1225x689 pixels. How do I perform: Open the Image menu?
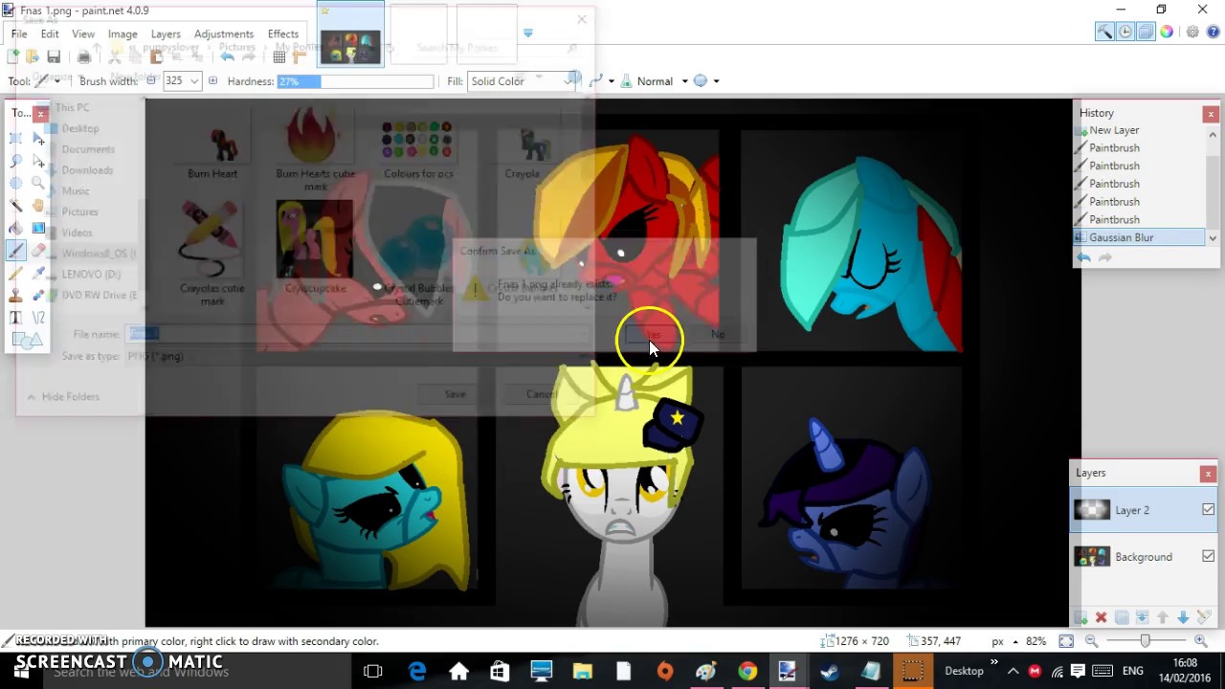click(122, 33)
